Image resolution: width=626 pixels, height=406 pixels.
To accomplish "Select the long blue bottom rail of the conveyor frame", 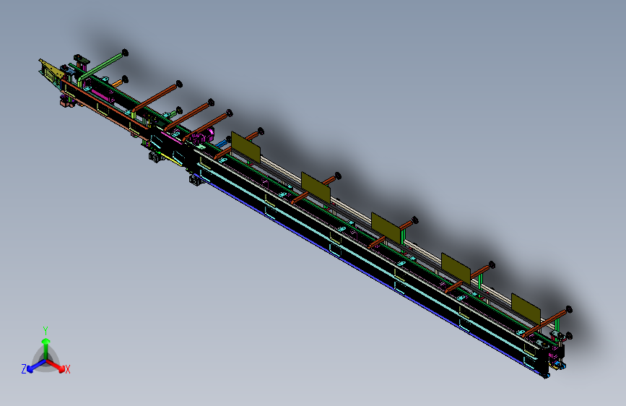I will tap(369, 276).
